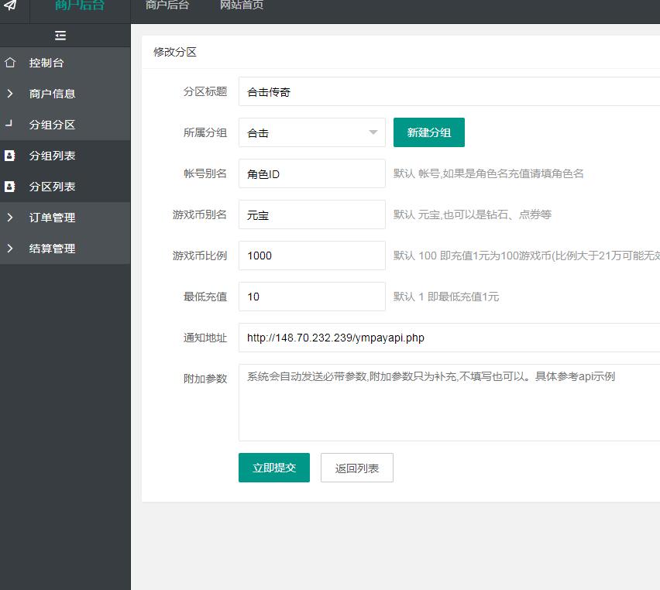
Task: Click the 返回列表 button
Action: 356,468
